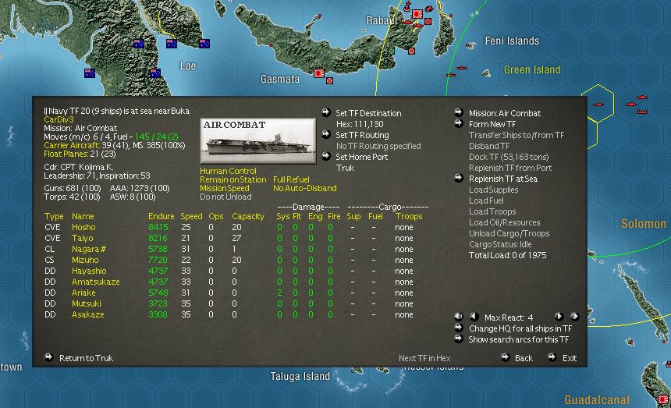Screen dimensions: 671x408
Task: Click the Taluga Island map label
Action: [x=300, y=376]
